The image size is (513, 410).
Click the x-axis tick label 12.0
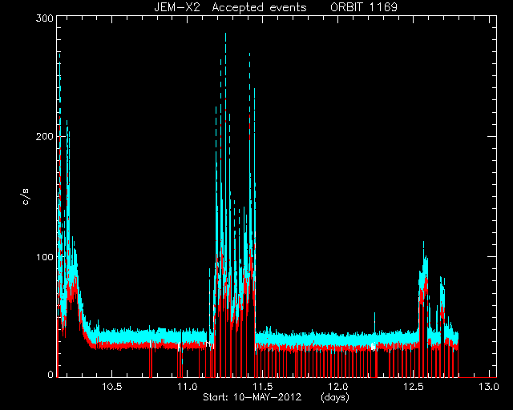point(338,387)
